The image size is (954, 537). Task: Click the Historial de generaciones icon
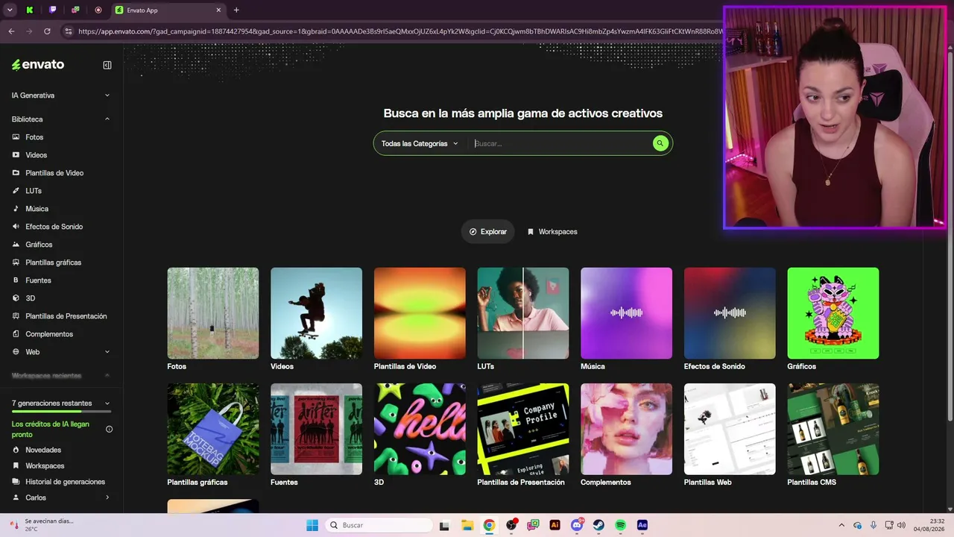coord(16,482)
